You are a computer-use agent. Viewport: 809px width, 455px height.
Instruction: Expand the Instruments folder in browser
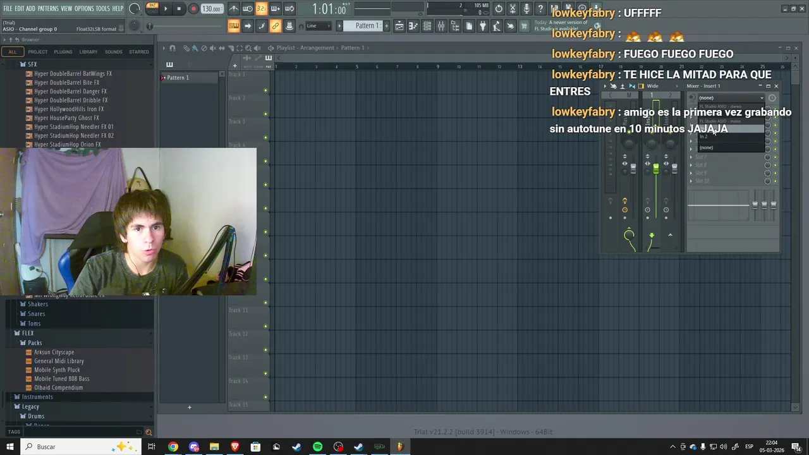[33, 397]
